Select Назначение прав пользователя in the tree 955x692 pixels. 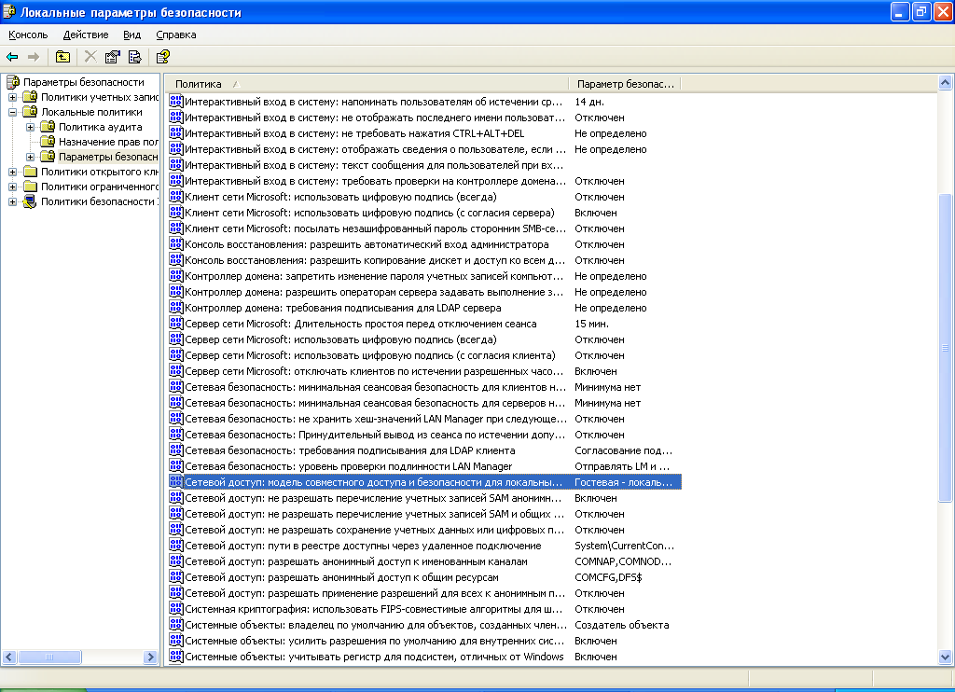tap(107, 142)
